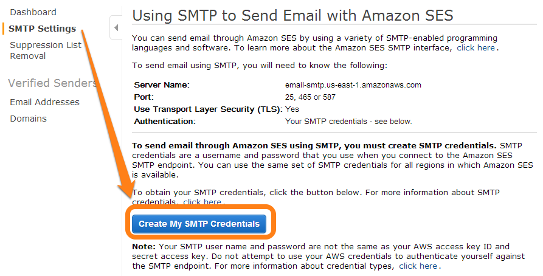Open 'click here' link about credential types
Viewport: 543px width, 276px height.
[x=418, y=266]
